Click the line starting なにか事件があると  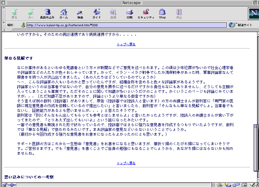click(125, 68)
